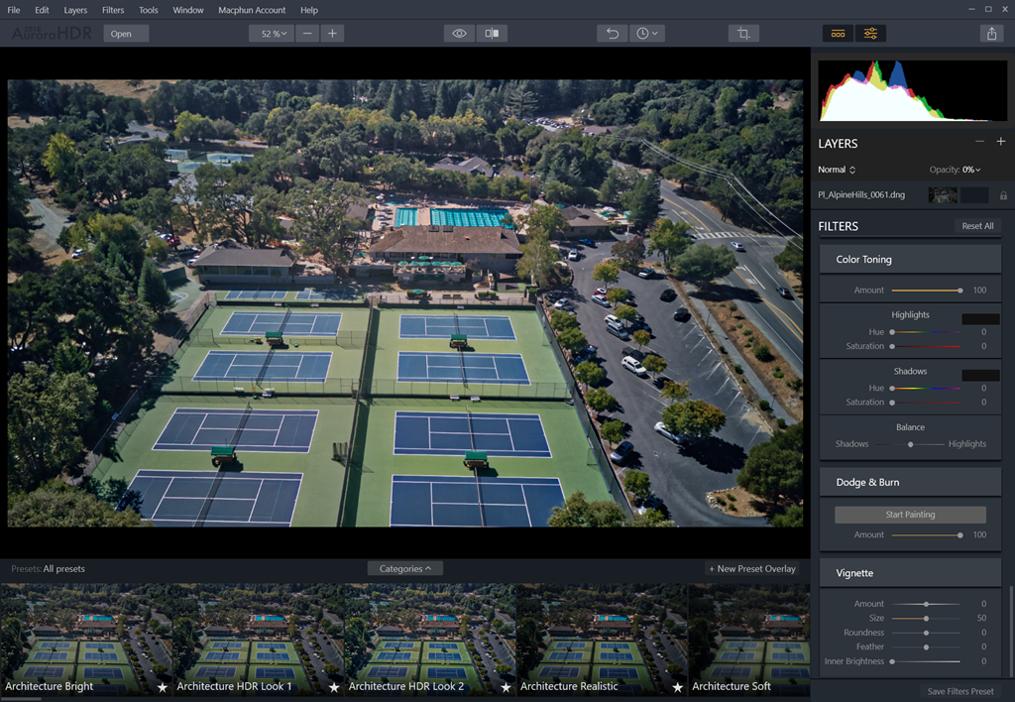Click Reset All in the Filters panel
The width and height of the screenshot is (1015, 702).
pos(977,225)
